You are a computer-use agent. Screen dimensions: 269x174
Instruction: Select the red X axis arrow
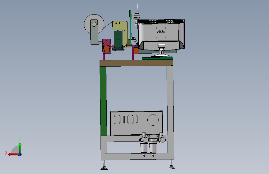click(x=14, y=154)
